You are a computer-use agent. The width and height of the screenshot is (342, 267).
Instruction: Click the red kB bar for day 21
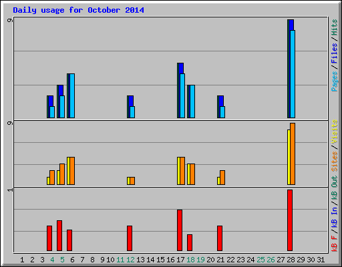tap(220, 238)
